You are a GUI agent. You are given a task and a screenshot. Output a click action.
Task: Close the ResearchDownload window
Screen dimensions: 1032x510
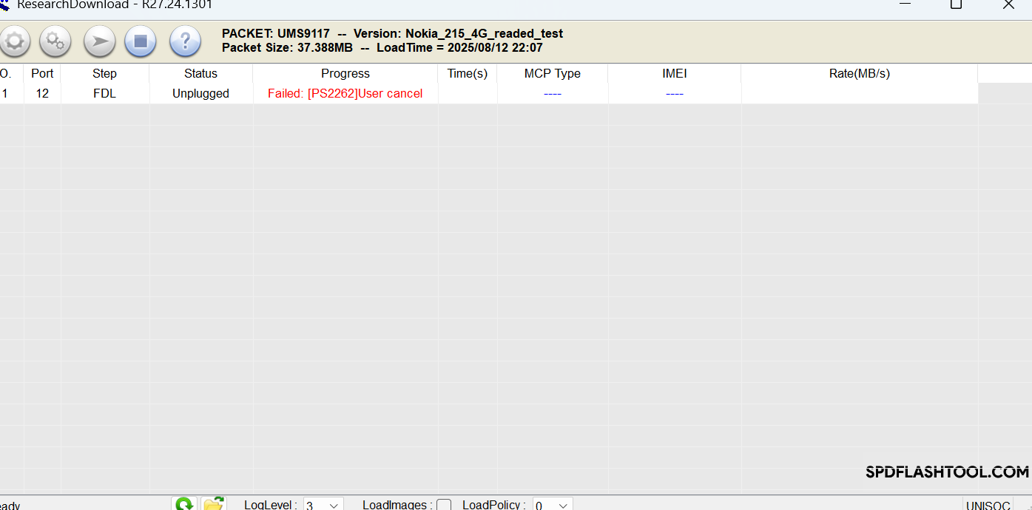point(1008,4)
